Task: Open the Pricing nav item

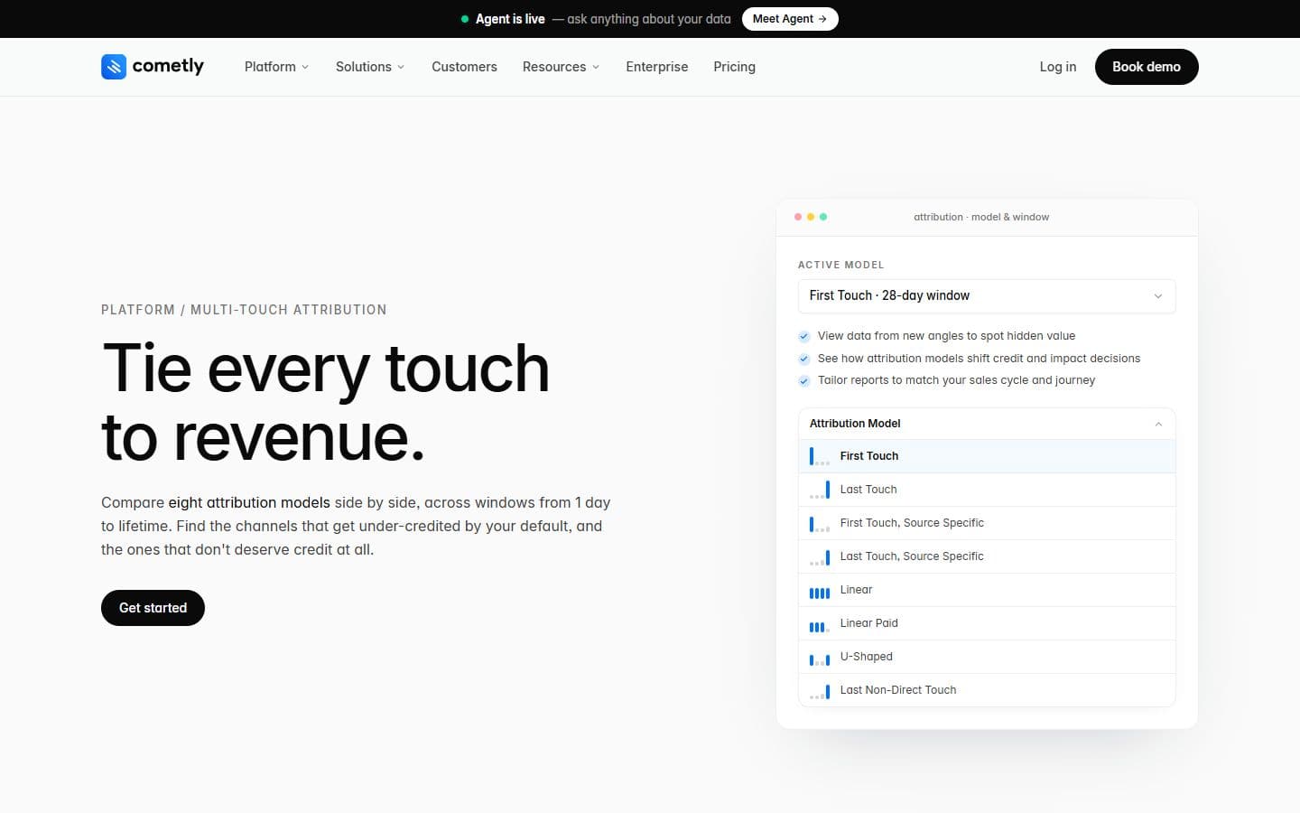Action: (734, 67)
